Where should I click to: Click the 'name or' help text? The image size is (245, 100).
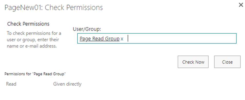click(x=15, y=46)
